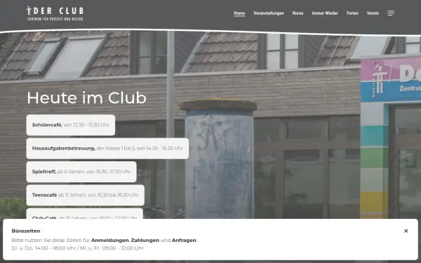This screenshot has width=421, height=263.
Task: Open the Ferien menu item
Action: 352,13
